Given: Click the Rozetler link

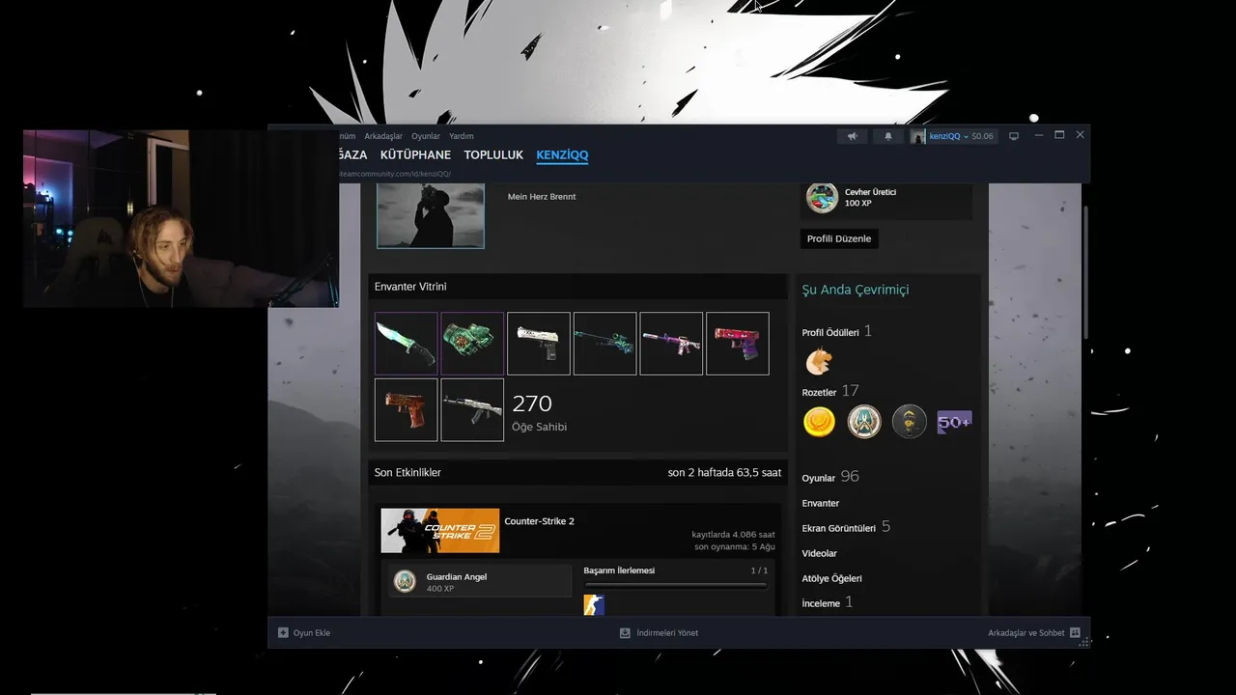Looking at the screenshot, I should [x=819, y=392].
